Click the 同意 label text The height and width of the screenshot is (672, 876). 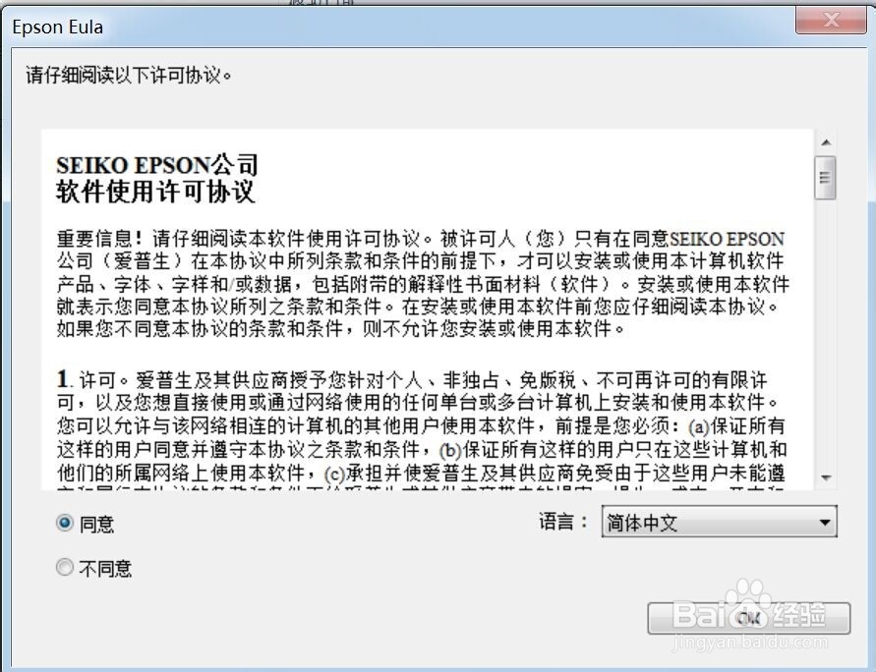click(x=96, y=524)
